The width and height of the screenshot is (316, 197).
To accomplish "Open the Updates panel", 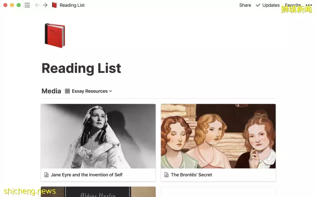I will click(x=268, y=5).
